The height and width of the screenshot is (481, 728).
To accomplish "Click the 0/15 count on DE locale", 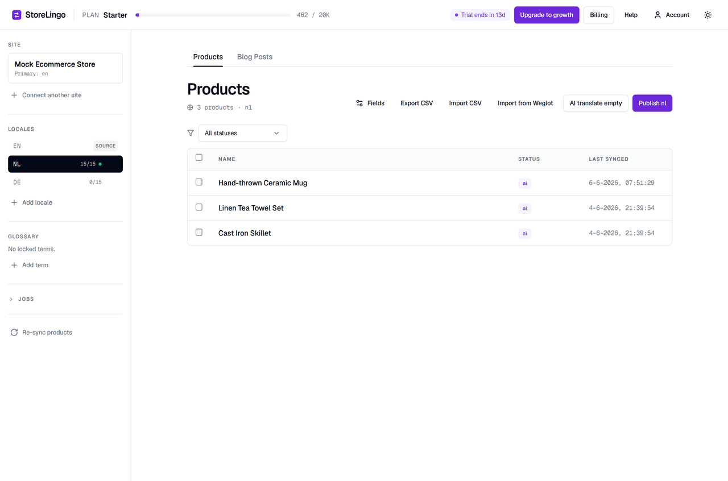I will pos(96,182).
